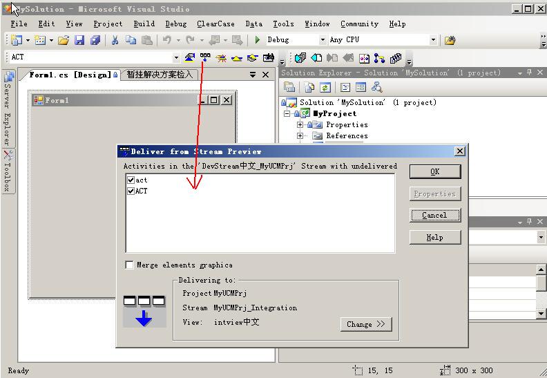
Task: Enable Merge elements graphically checkbox
Action: point(129,265)
